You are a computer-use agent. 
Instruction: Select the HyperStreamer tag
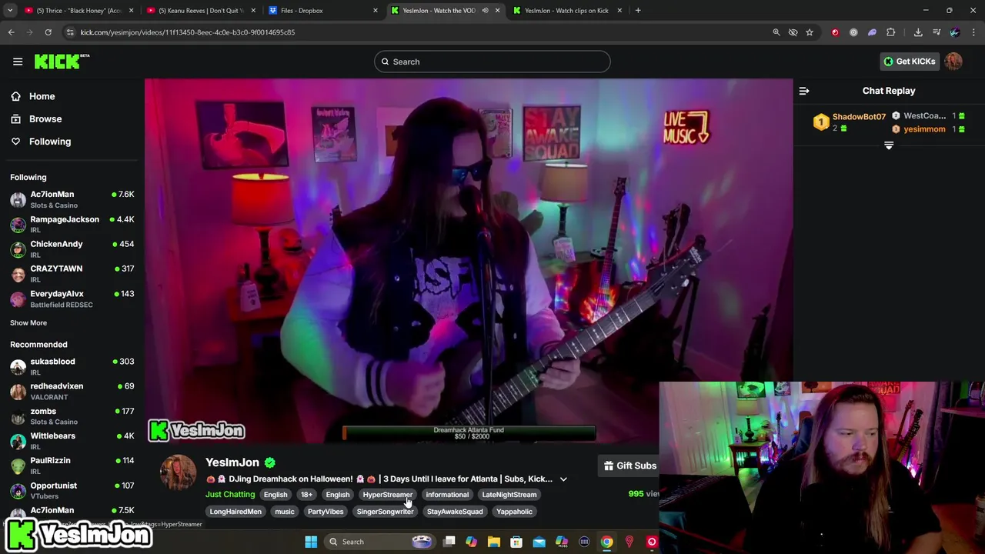(x=388, y=495)
